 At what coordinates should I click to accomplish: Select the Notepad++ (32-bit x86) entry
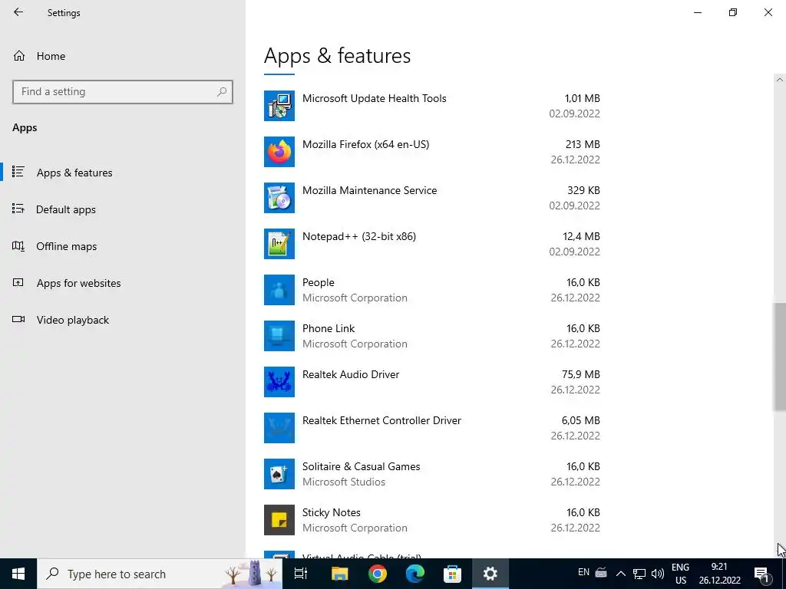pos(432,244)
